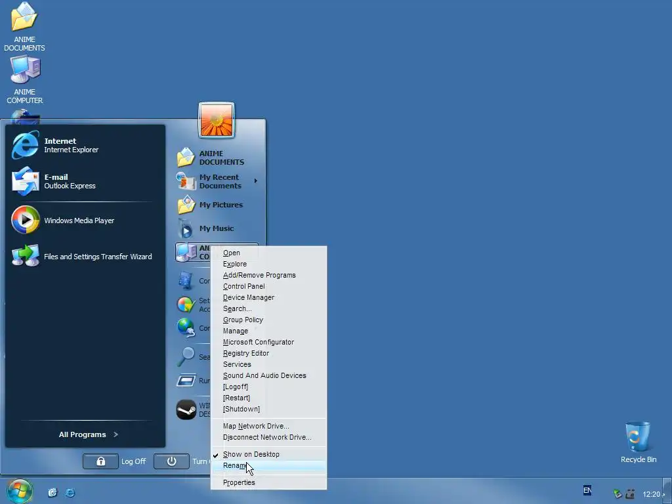Choose Explore in context menu
The height and width of the screenshot is (504, 672).
pos(268,264)
